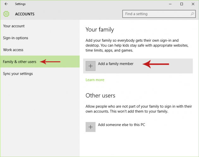Click the Your family heading

coord(99,30)
